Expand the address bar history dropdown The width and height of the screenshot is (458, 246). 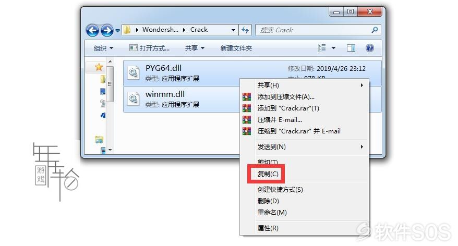click(233, 30)
